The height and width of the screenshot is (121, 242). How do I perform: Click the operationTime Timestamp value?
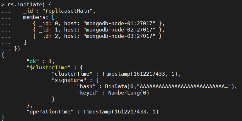pos(121,112)
